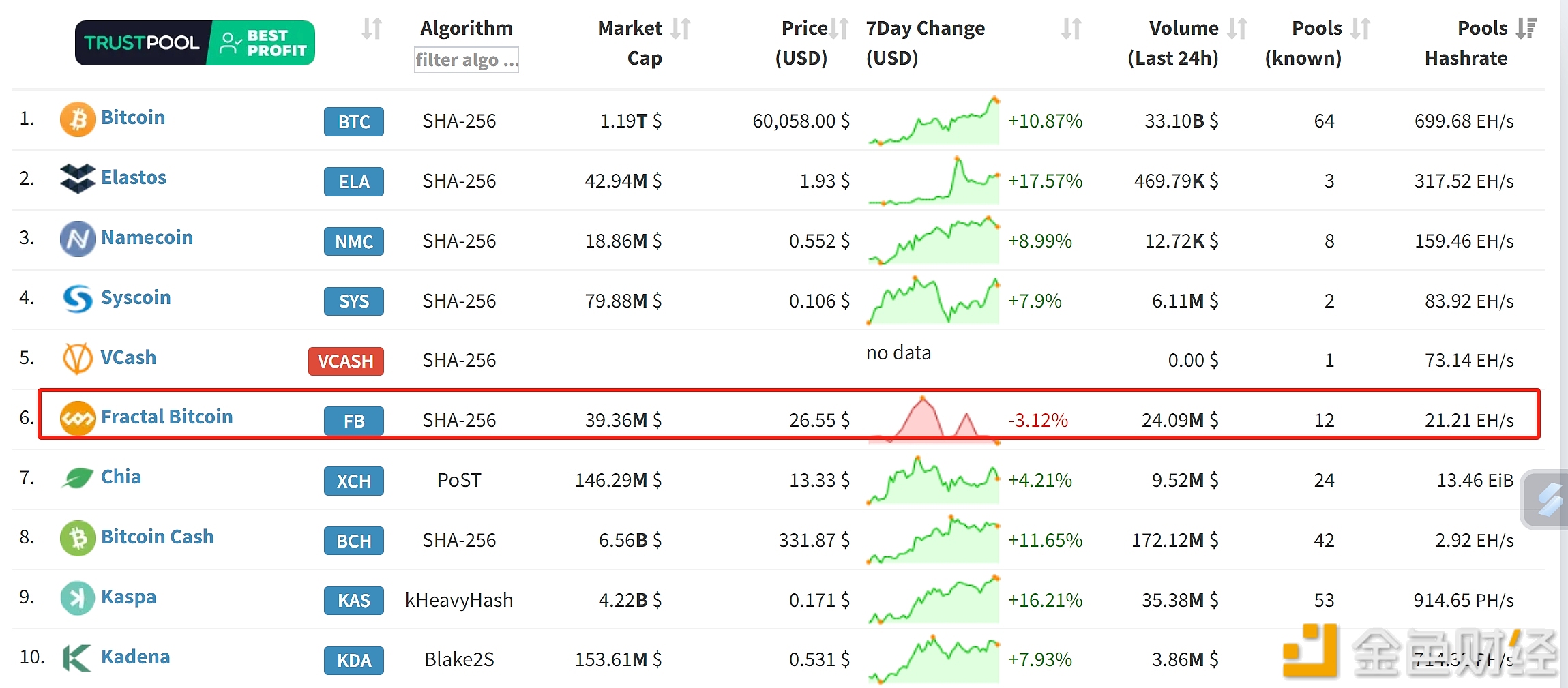This screenshot has width=1568, height=688.
Task: Click the NMC ticker badge
Action: click(354, 241)
